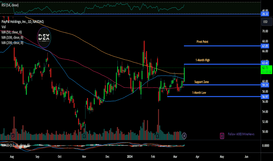Click the Nov label on time axis

click(84, 157)
